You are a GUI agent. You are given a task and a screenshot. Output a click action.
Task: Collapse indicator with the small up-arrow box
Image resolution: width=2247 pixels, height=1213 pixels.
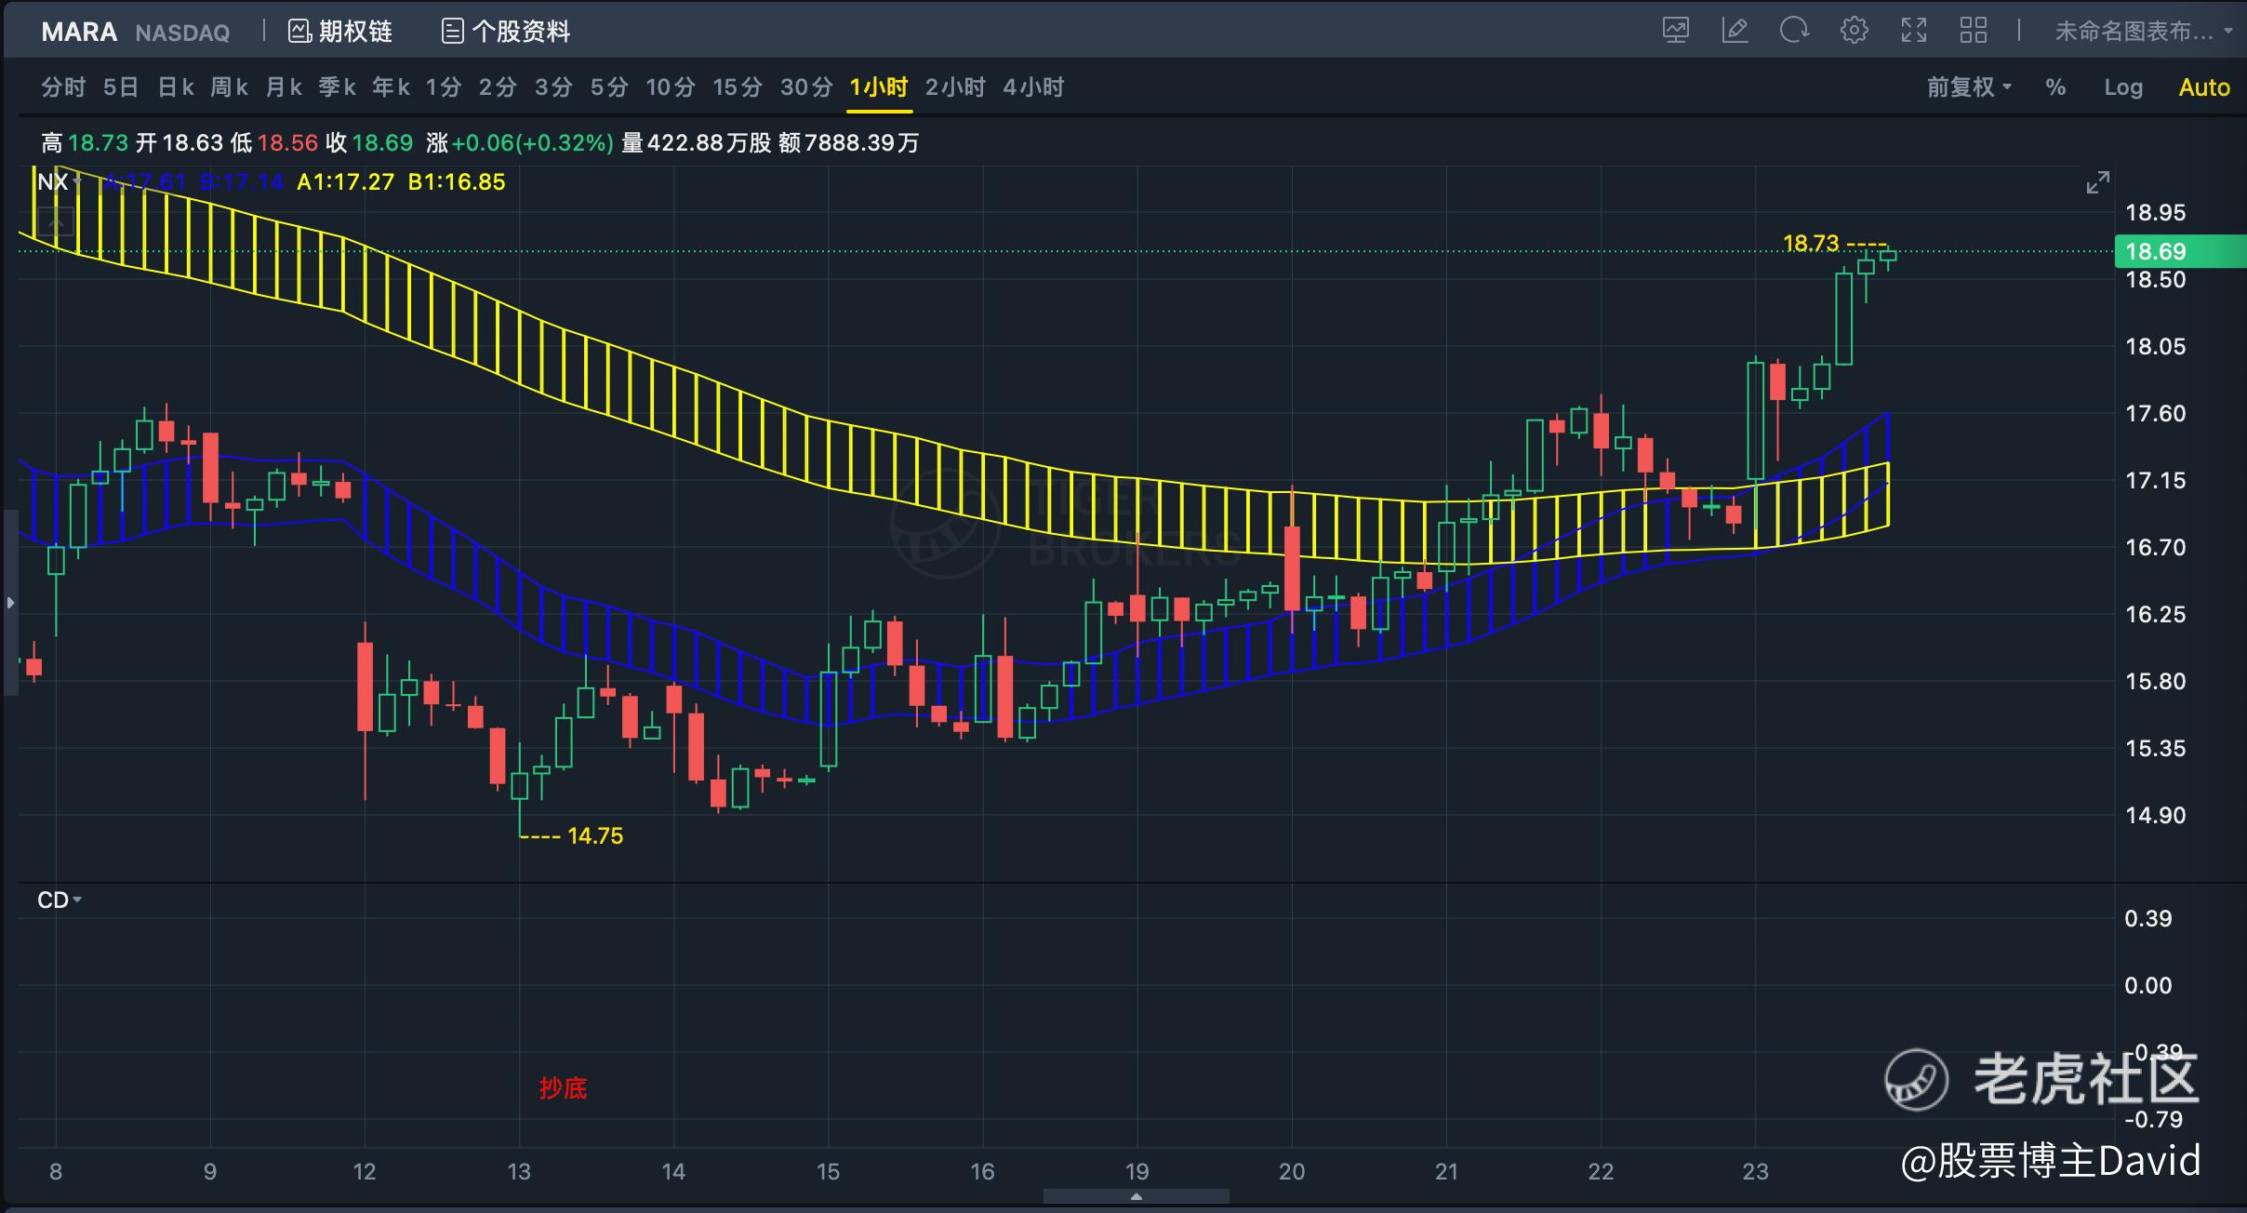pos(56,224)
